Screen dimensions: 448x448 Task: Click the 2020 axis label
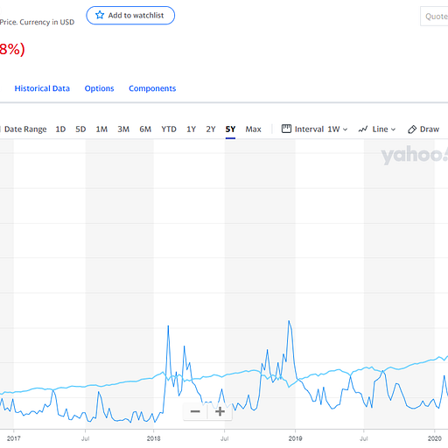[x=435, y=438]
